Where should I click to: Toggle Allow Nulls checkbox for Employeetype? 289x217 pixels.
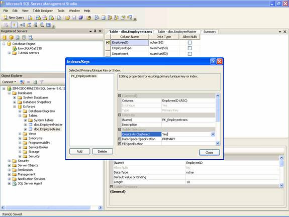click(x=189, y=48)
